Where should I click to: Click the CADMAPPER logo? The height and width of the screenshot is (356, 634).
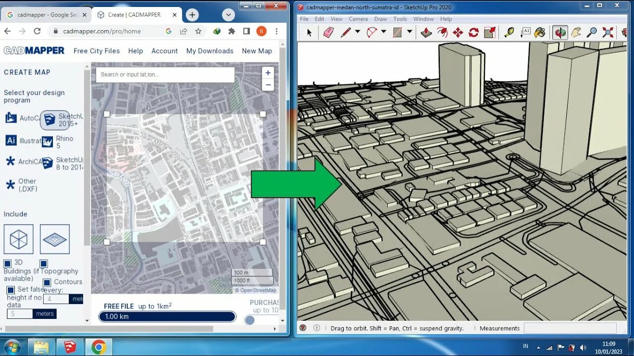point(34,50)
